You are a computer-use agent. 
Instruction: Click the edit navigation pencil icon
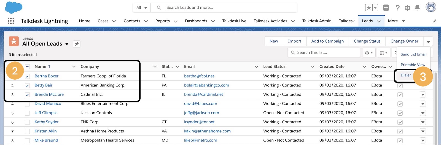[x=434, y=21]
